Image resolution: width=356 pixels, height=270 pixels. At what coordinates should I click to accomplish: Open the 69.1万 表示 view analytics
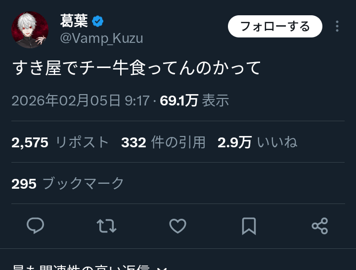click(194, 101)
